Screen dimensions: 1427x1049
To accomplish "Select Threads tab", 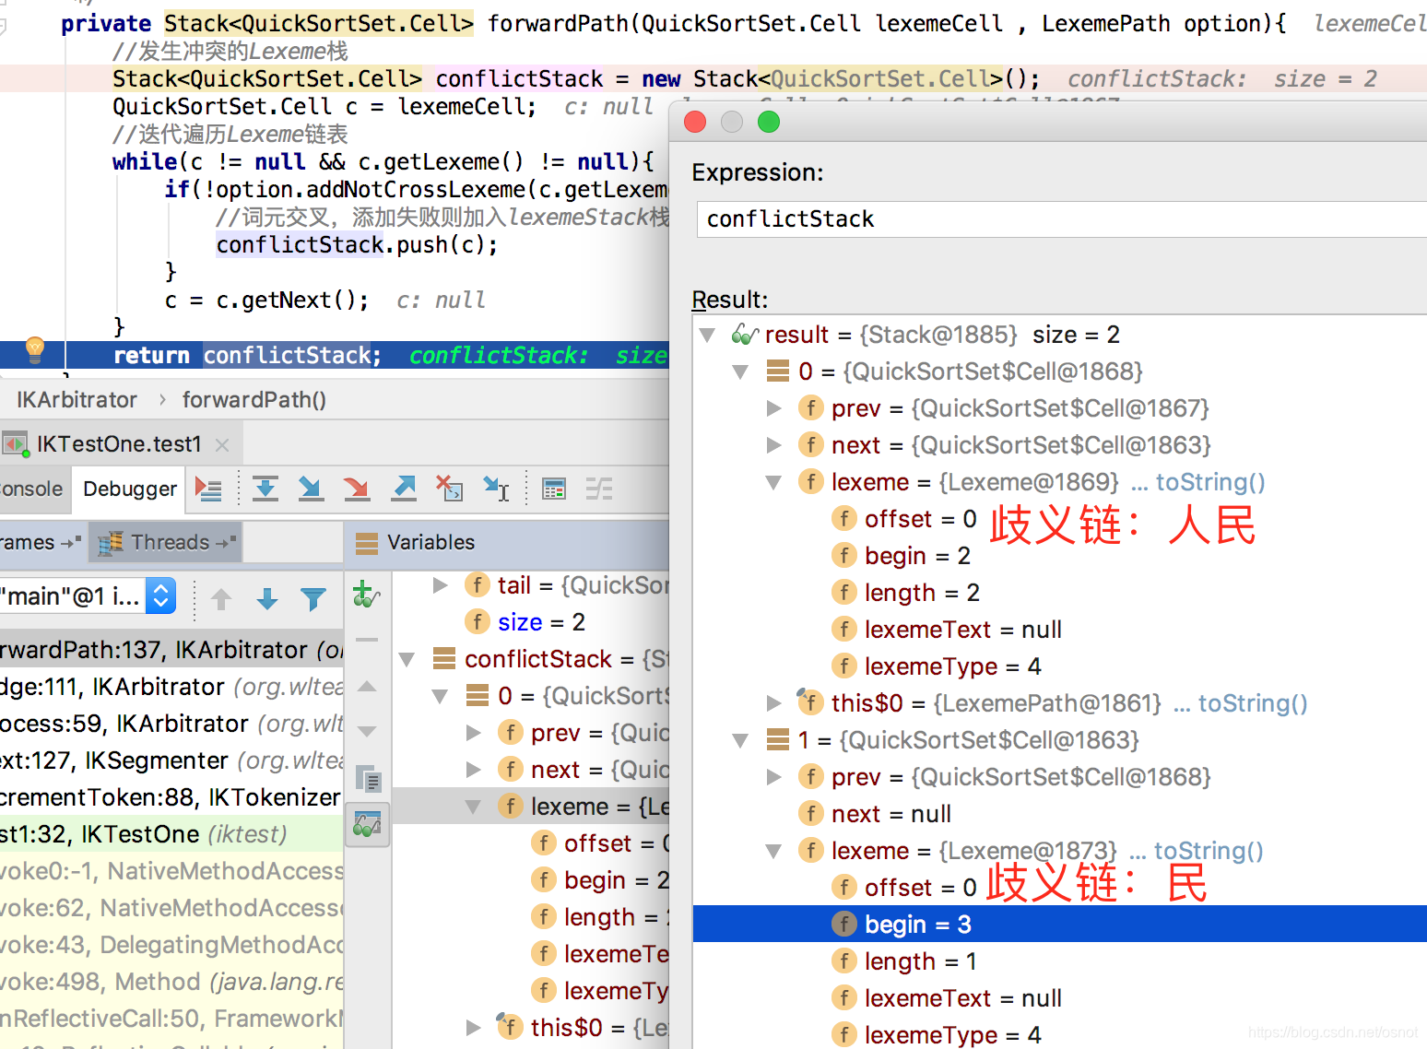I will point(166,542).
